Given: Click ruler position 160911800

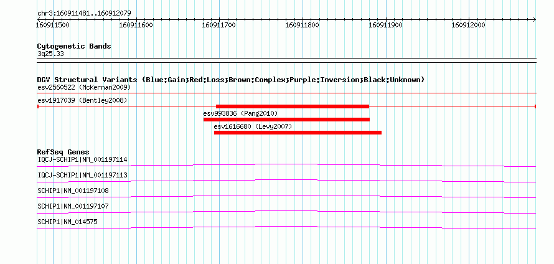Looking at the screenshot, I should [x=302, y=25].
